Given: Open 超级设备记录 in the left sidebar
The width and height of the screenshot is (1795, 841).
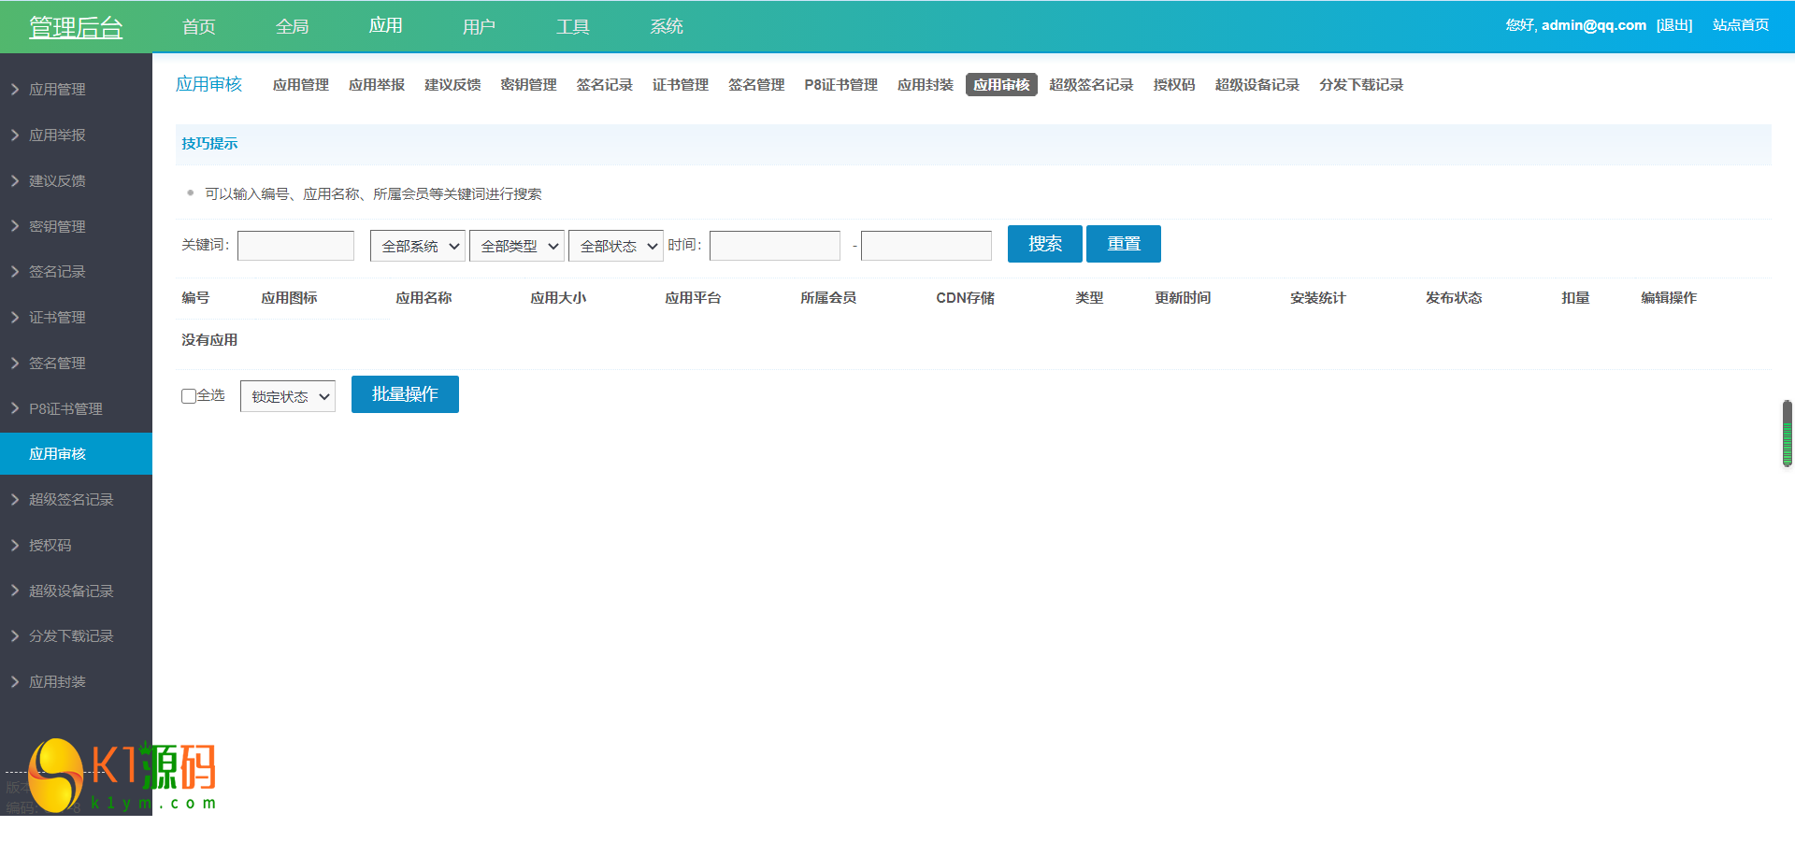Looking at the screenshot, I should click(71, 592).
